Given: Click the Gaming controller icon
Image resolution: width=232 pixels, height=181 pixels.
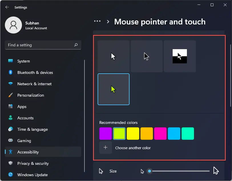Looking at the screenshot, I should pos(11,140).
